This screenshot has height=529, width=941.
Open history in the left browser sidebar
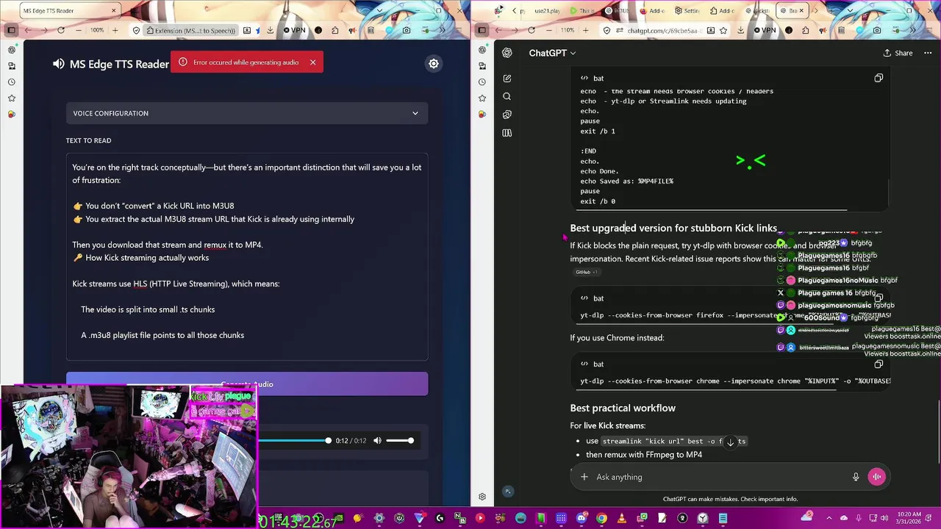(11, 82)
